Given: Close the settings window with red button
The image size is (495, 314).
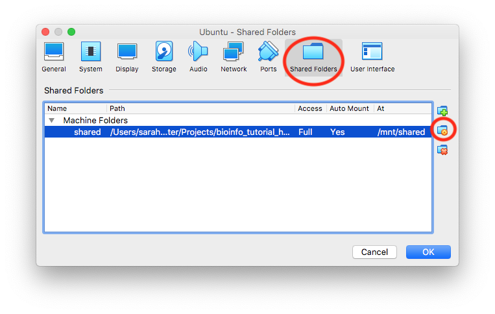Looking at the screenshot, I should tap(45, 32).
